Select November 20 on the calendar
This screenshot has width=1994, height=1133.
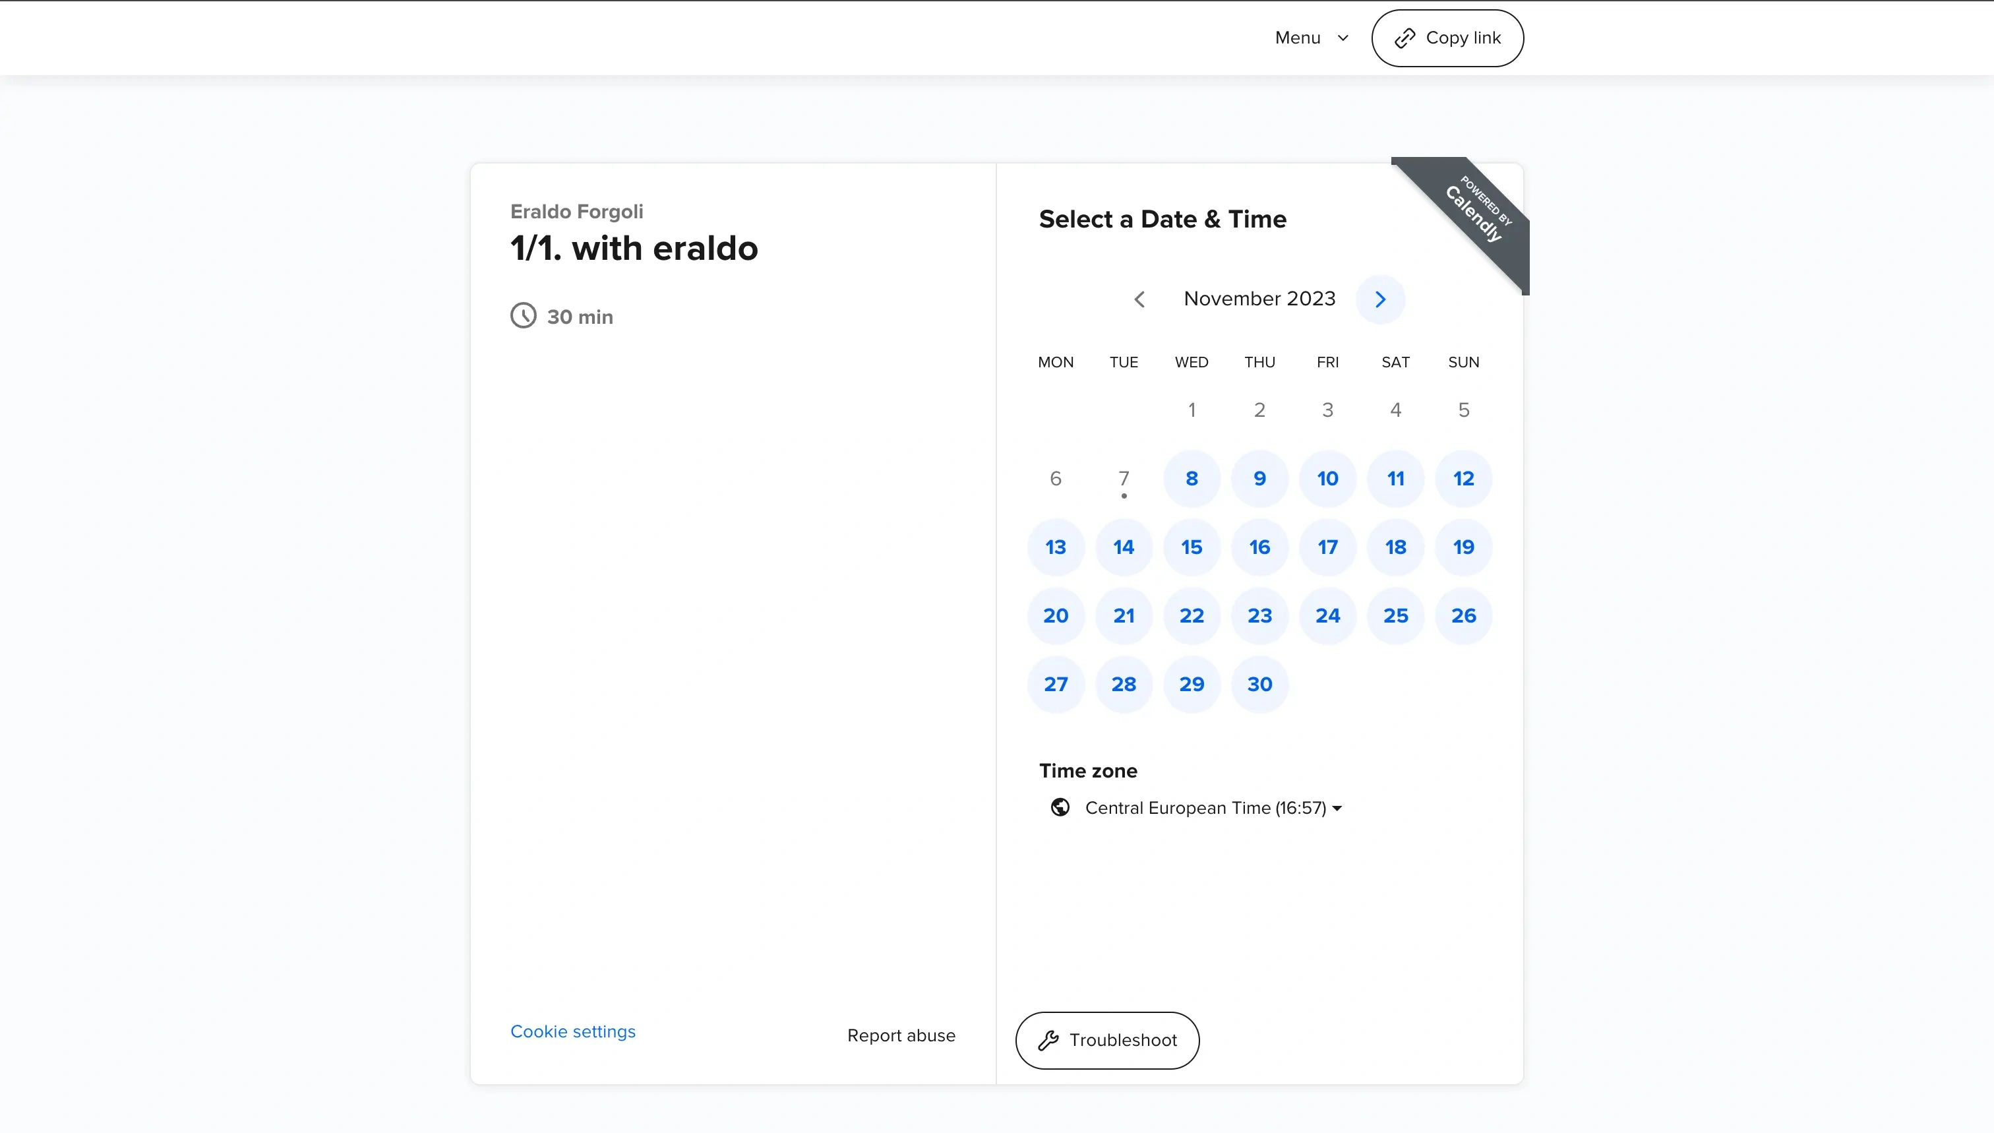tap(1054, 615)
